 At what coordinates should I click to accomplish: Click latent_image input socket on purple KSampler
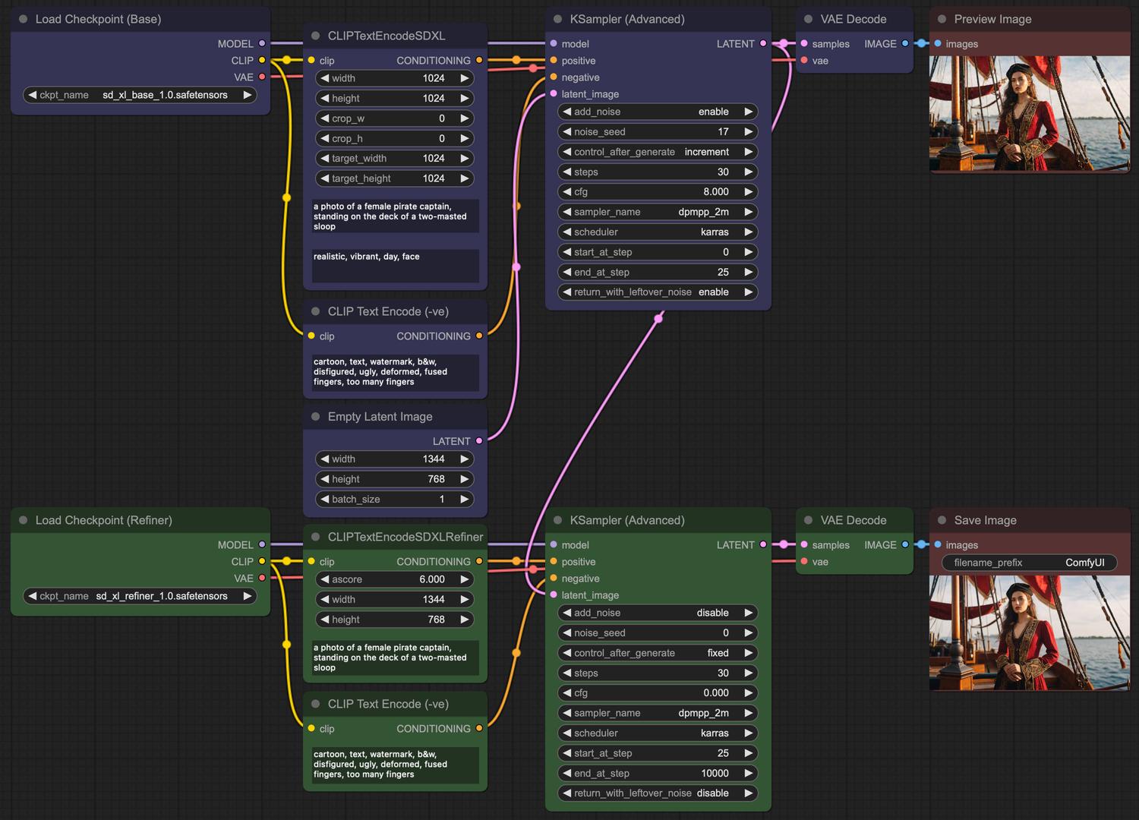pyautogui.click(x=554, y=93)
